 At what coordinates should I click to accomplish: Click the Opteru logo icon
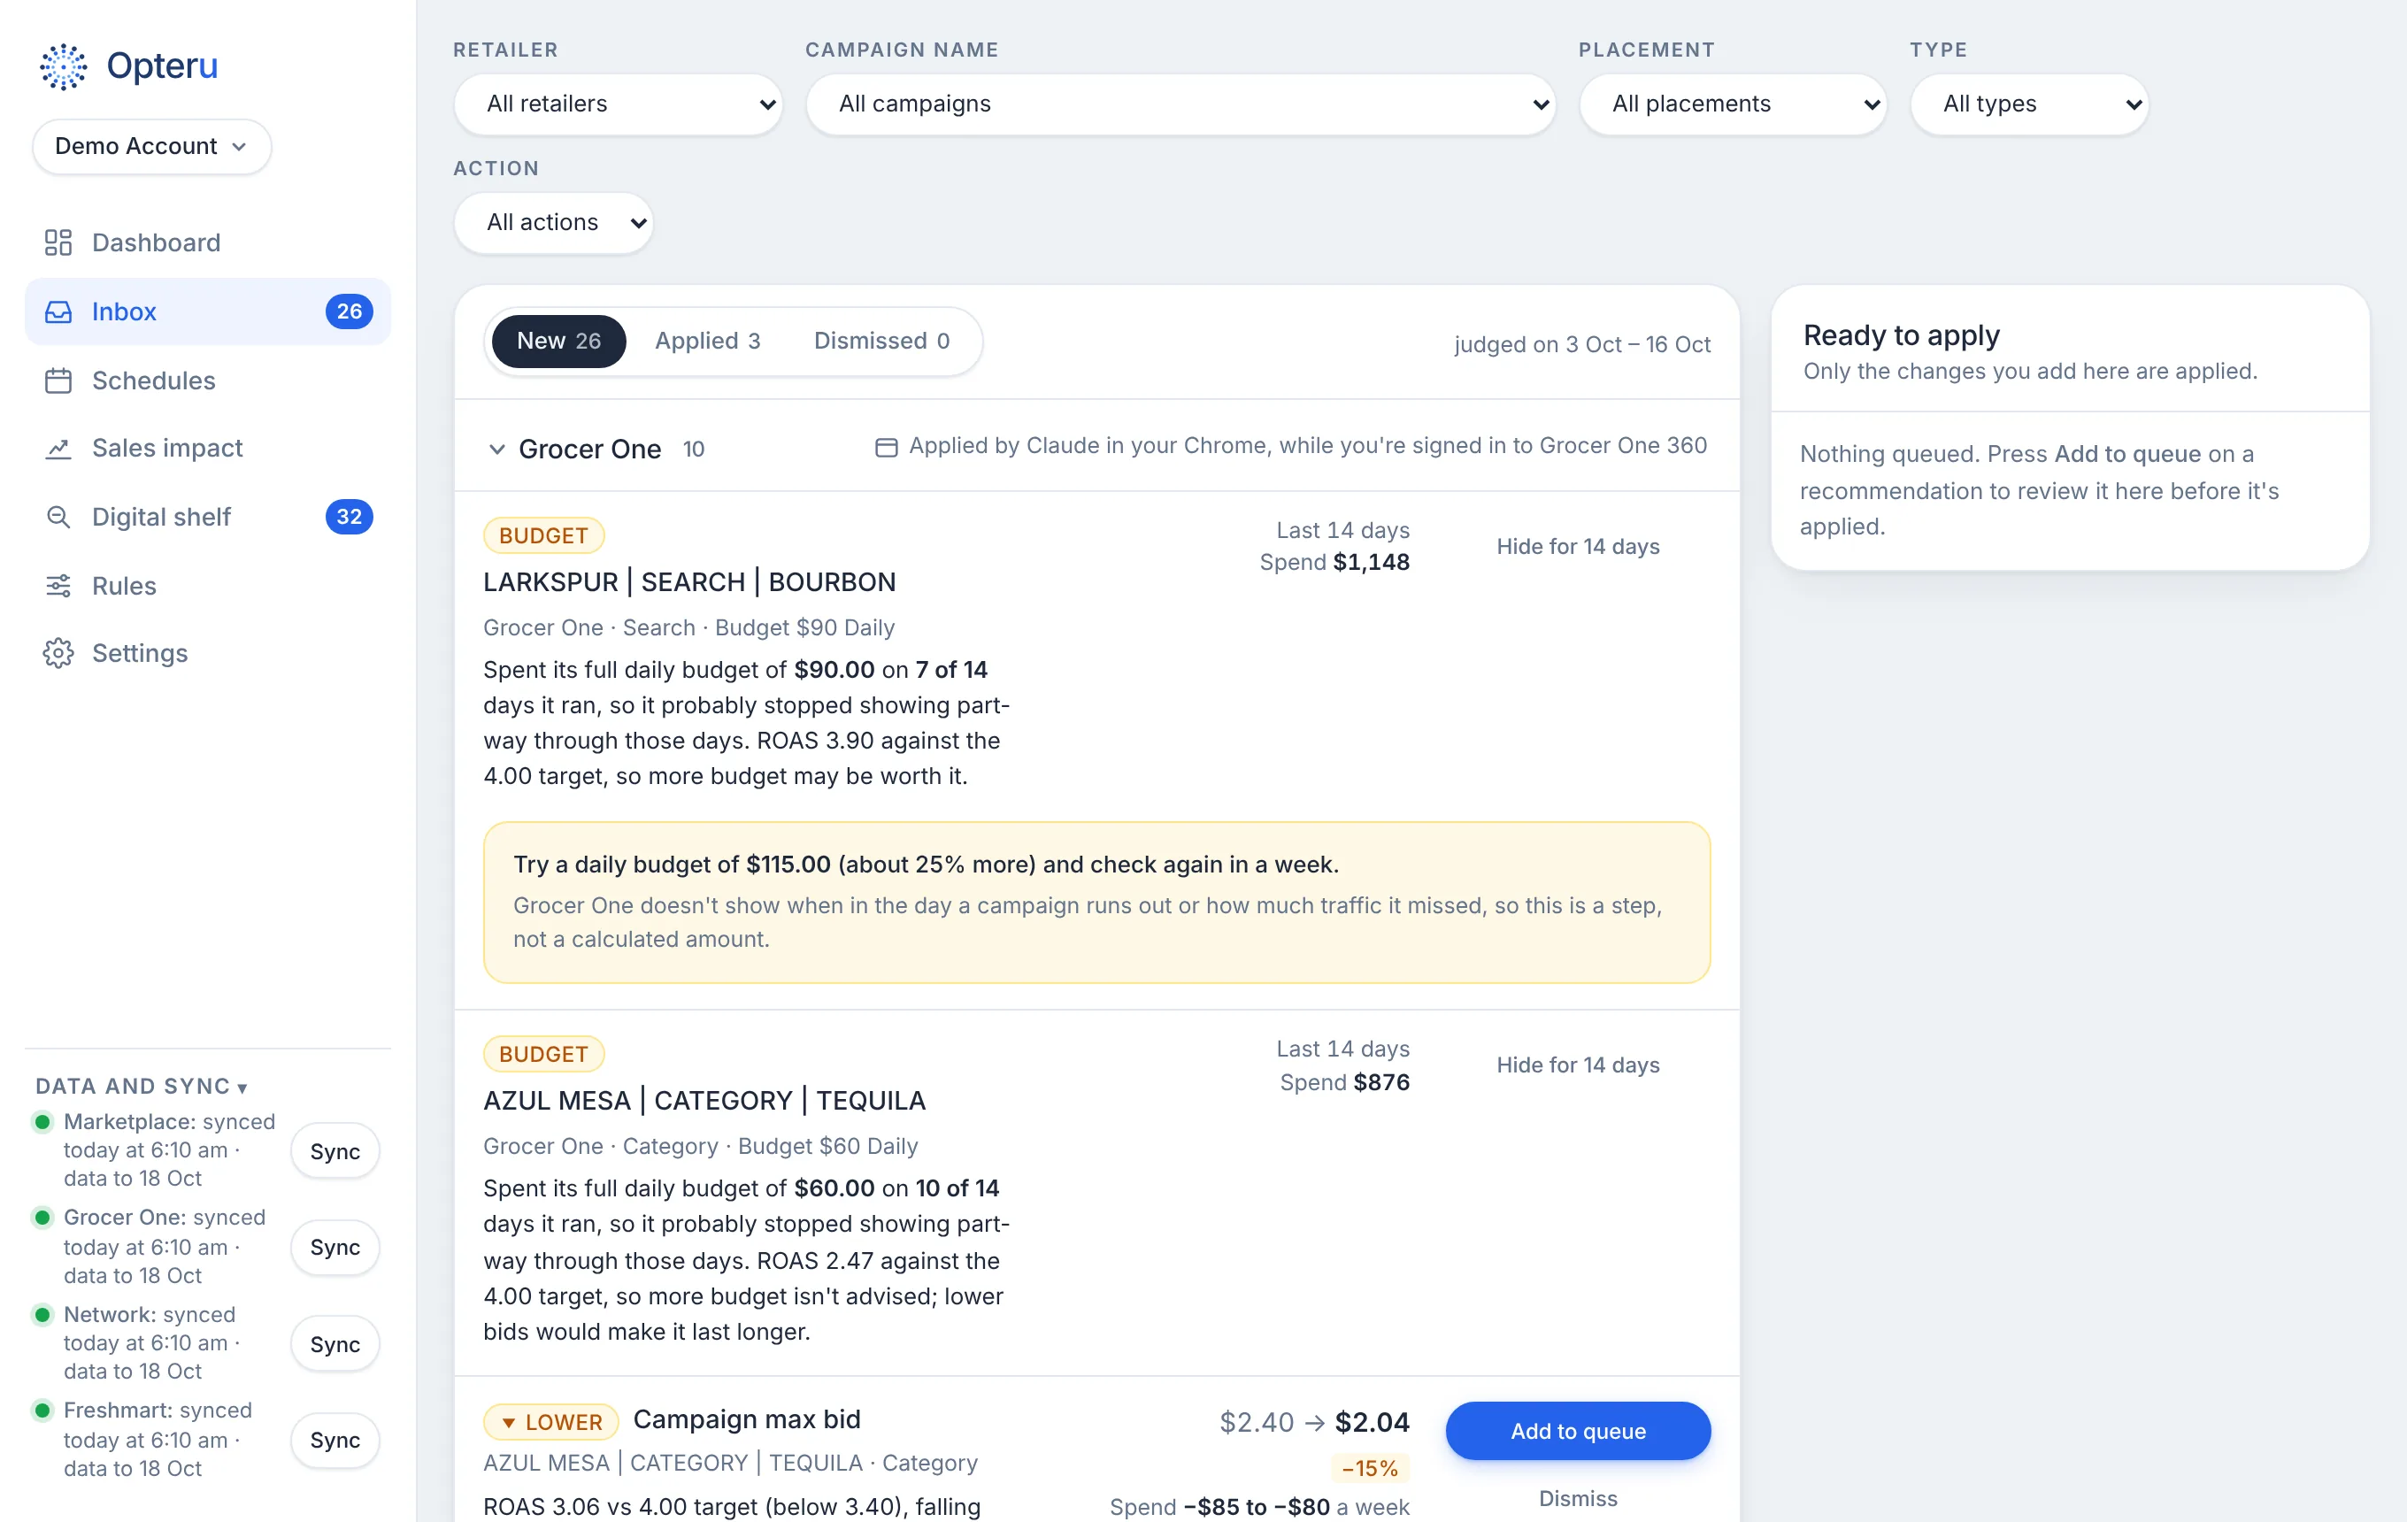point(63,66)
